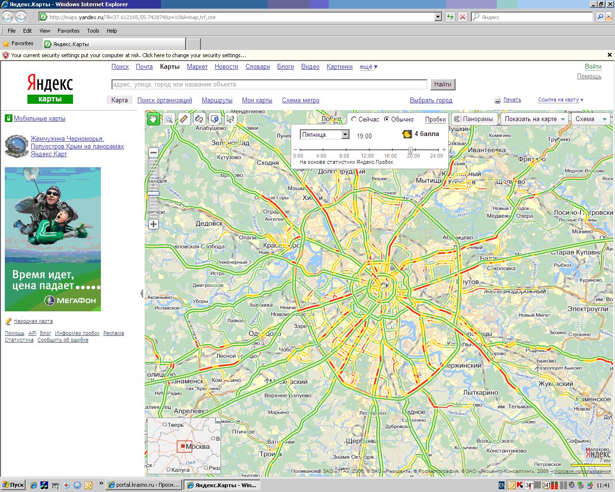Viewport: 615px width, 492px height.
Task: Click the Яндекс.Карты browser tab
Action: pos(114,44)
